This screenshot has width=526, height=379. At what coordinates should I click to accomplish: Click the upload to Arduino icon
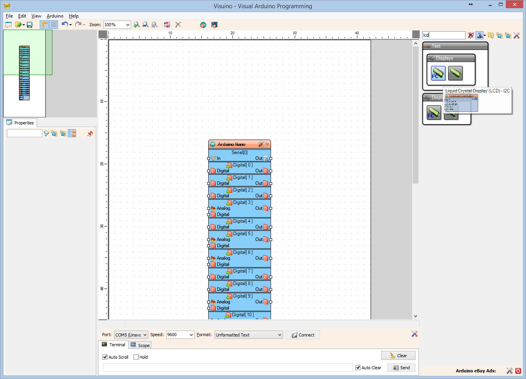[214, 25]
